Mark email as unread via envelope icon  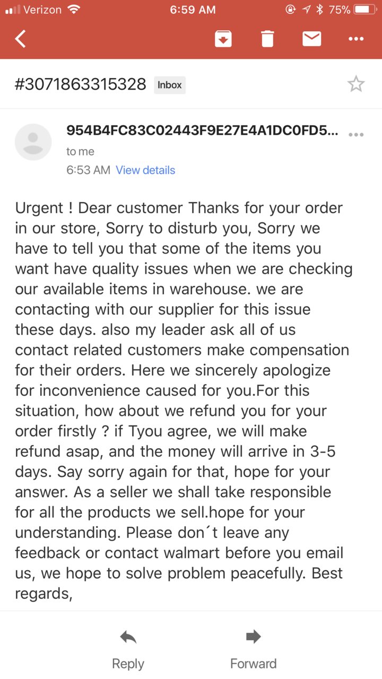tap(312, 39)
